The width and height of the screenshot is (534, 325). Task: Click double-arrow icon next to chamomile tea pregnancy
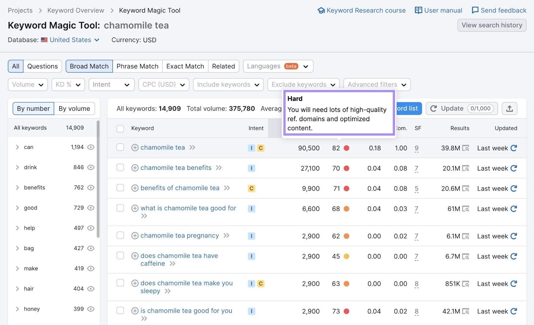tap(227, 236)
